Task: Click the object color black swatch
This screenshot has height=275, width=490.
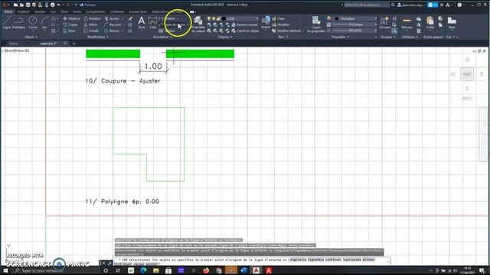Action: pyautogui.click(x=337, y=18)
